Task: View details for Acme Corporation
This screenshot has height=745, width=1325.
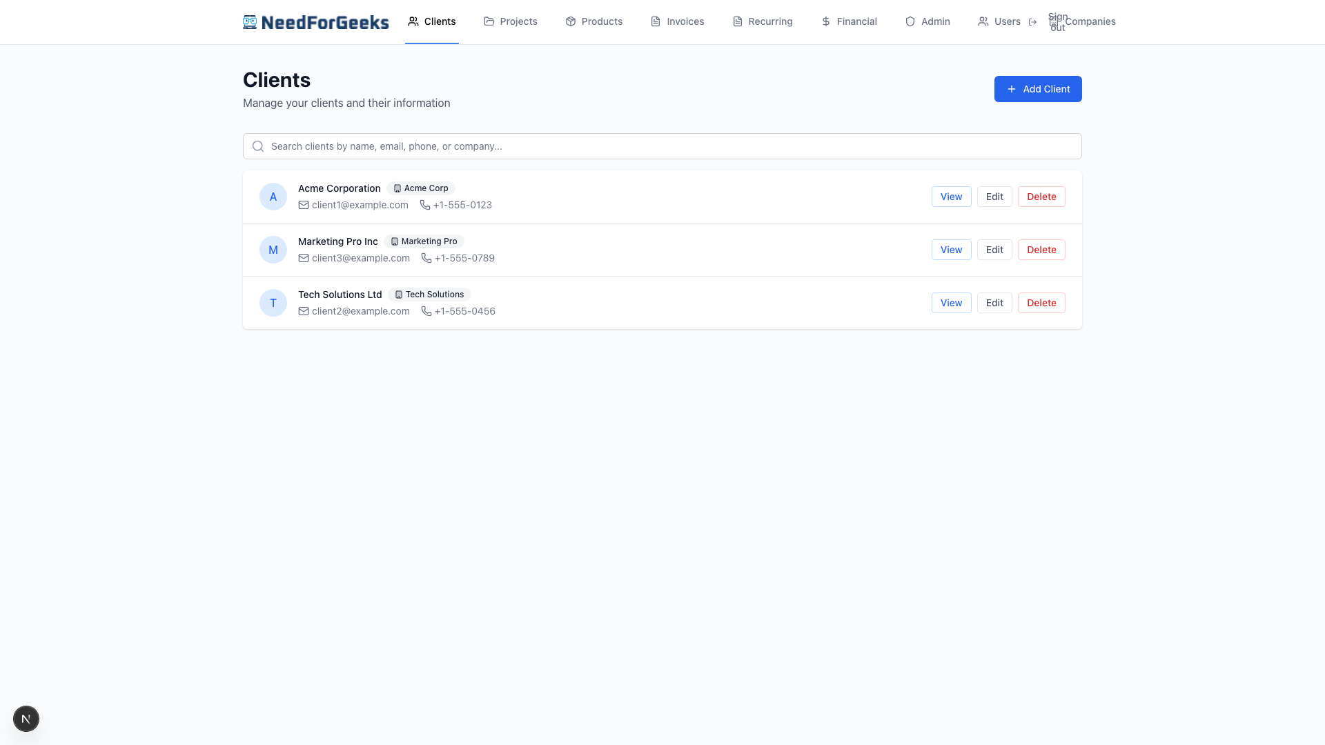Action: tap(951, 197)
